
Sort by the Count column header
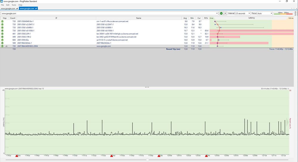pyautogui.click(x=13, y=18)
